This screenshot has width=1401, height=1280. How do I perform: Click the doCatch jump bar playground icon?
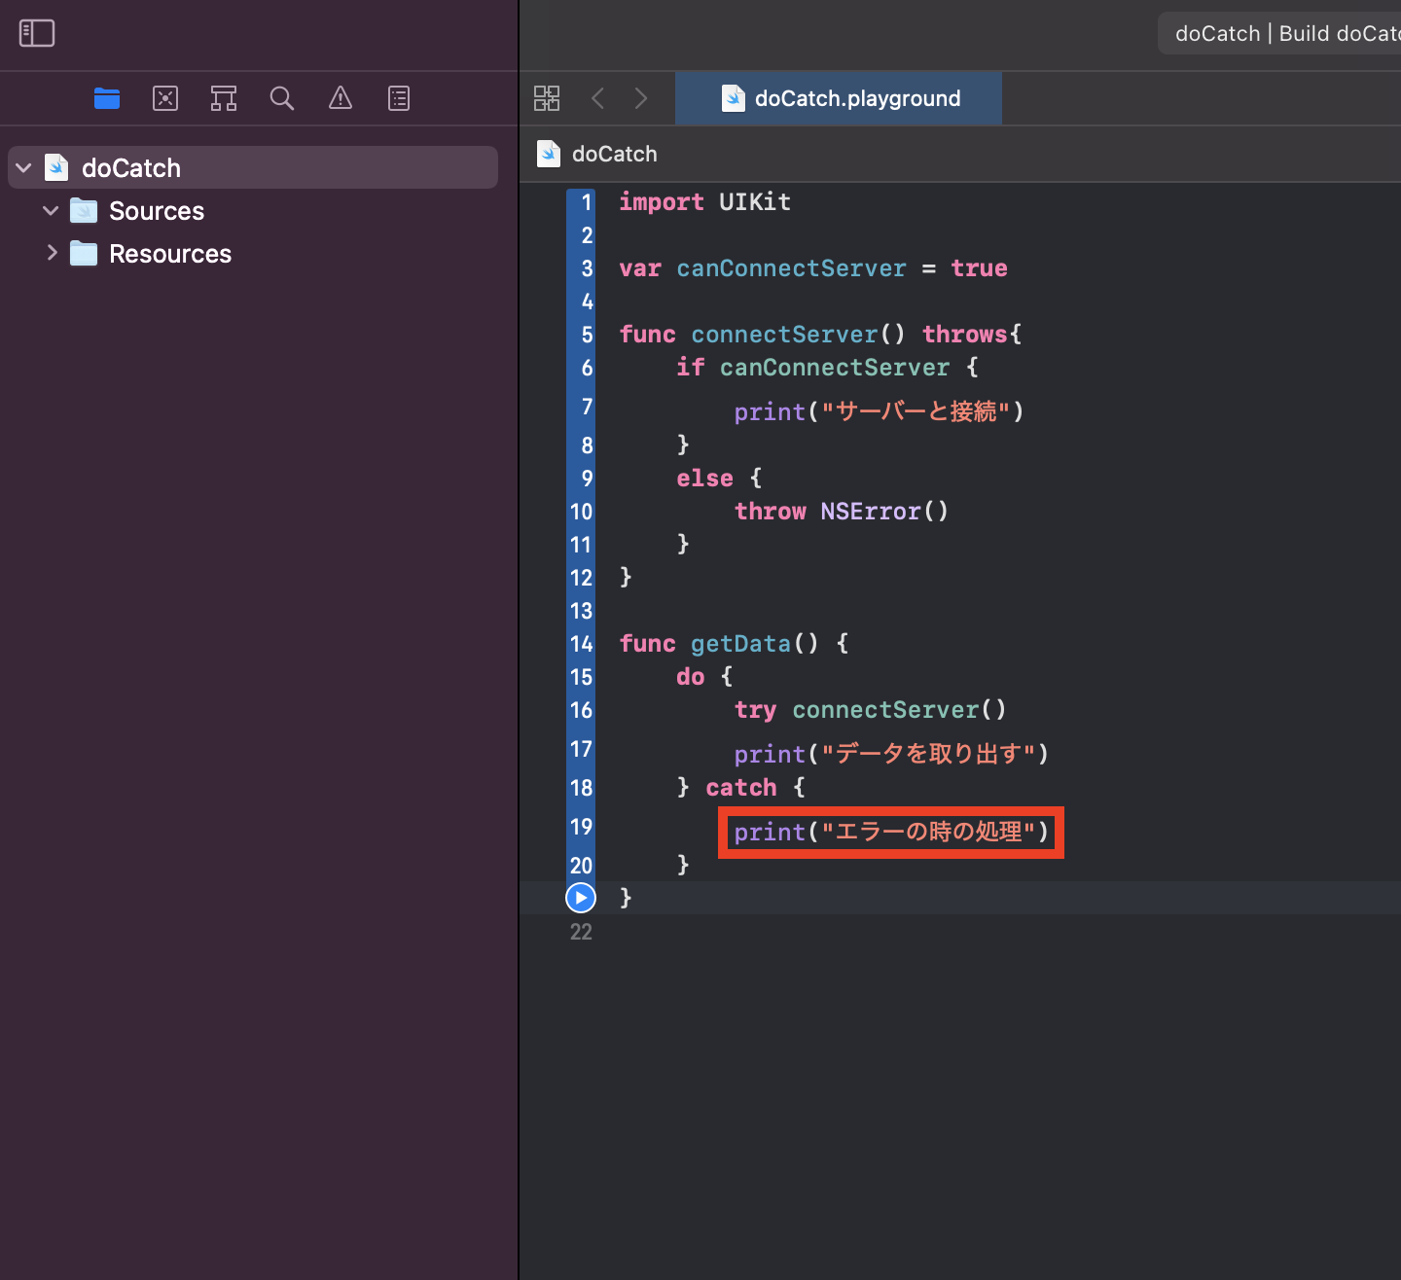(549, 154)
